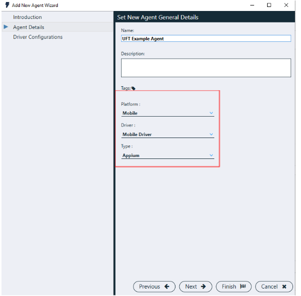Image resolution: width=301 pixels, height=296 pixels.
Task: Click inside the empty Description text box
Action: (205, 68)
